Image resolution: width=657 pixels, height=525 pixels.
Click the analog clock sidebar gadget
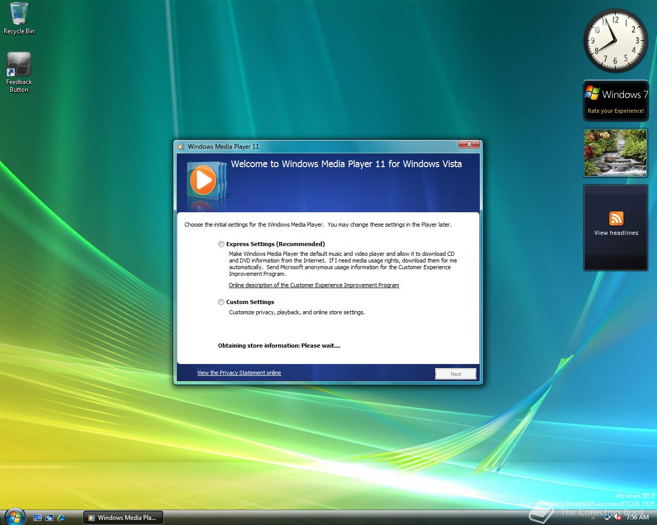(615, 41)
